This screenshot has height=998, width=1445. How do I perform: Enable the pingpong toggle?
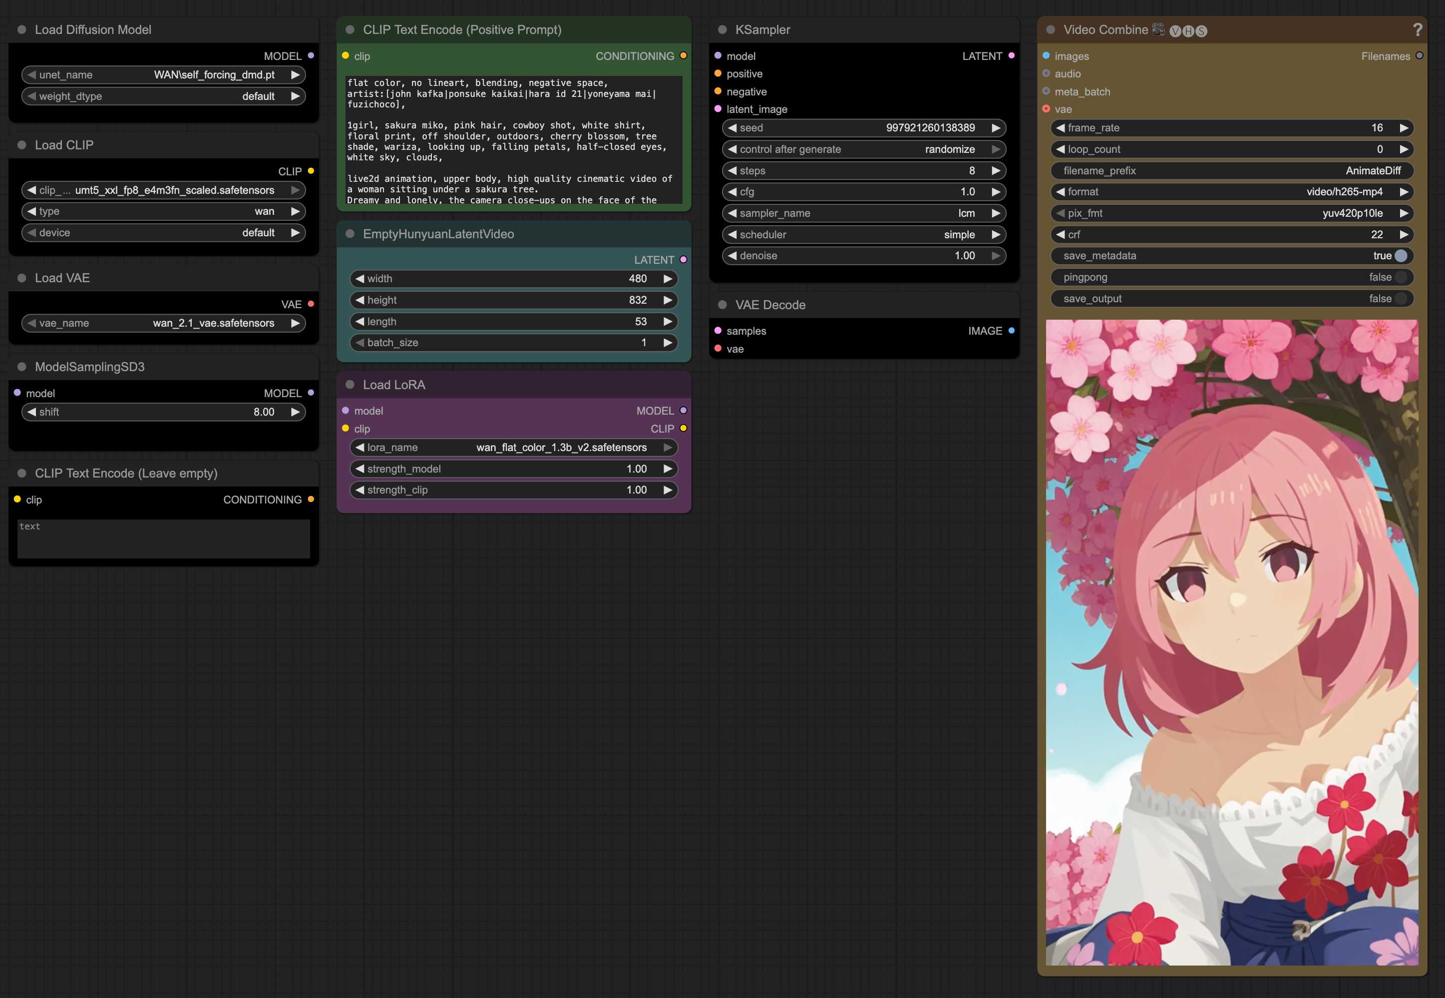coord(1401,277)
